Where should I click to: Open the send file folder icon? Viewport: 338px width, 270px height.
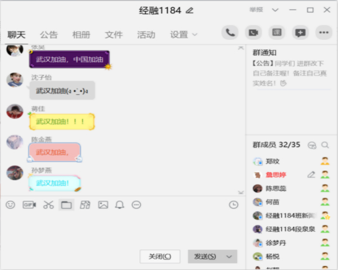click(x=66, y=205)
